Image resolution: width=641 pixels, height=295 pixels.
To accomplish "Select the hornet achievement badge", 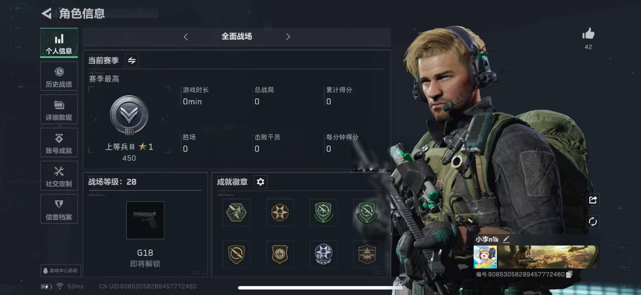I will 236,212.
